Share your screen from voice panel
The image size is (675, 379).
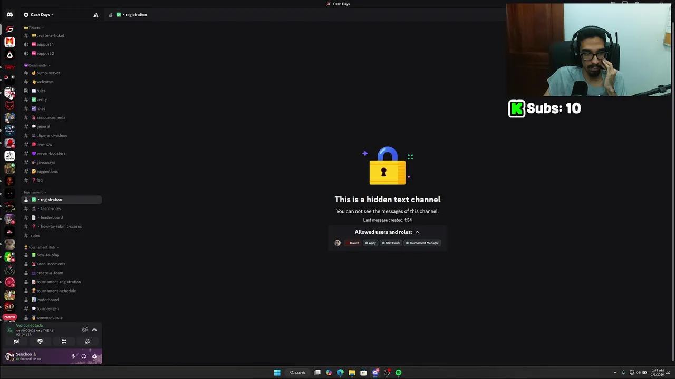click(40, 342)
